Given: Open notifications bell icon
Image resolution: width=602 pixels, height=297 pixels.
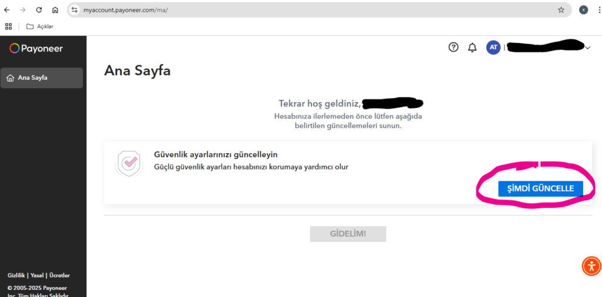Looking at the screenshot, I should [x=472, y=48].
